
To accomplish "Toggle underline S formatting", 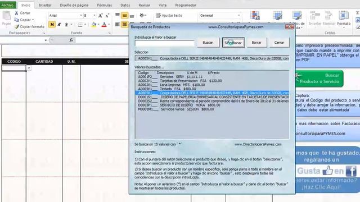I will [66, 24].
